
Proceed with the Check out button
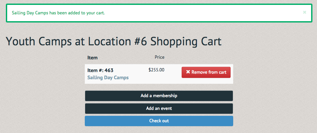pos(159,121)
